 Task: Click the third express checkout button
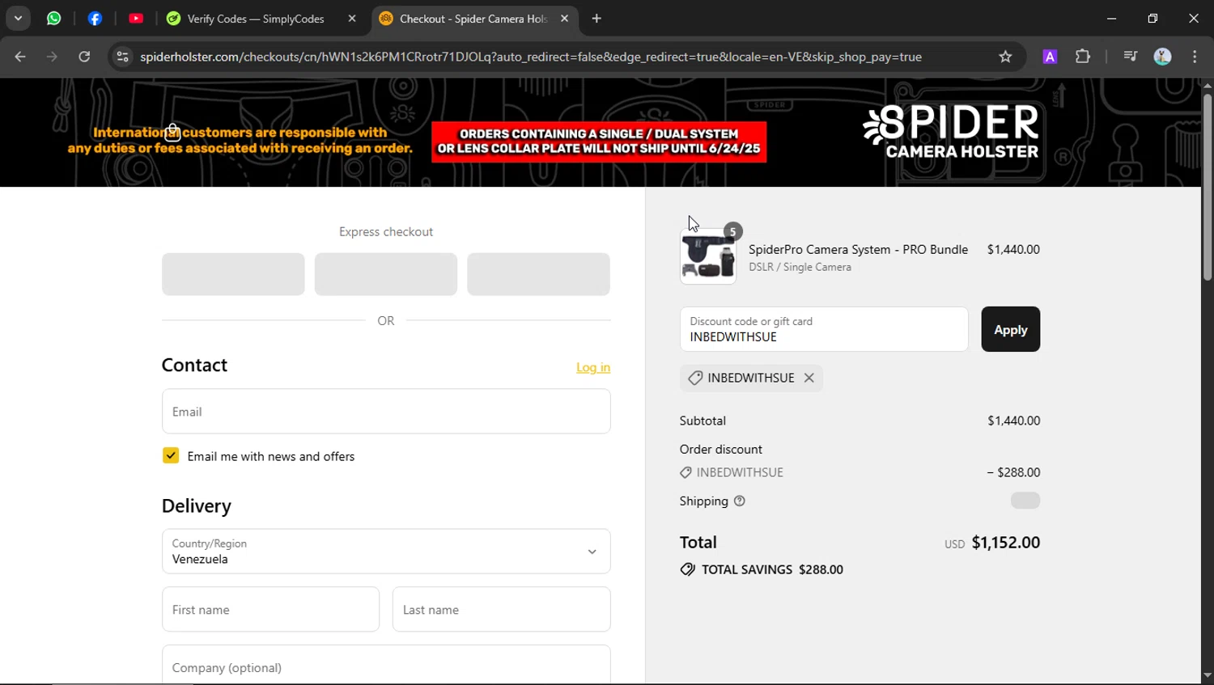coord(538,274)
